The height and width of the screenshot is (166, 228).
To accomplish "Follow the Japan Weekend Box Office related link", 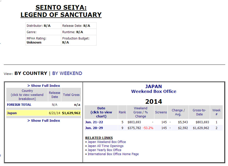I will [x=107, y=142].
